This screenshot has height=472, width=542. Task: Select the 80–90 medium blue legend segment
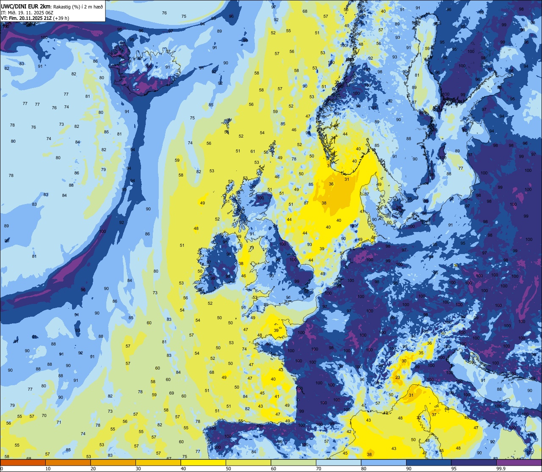384,462
